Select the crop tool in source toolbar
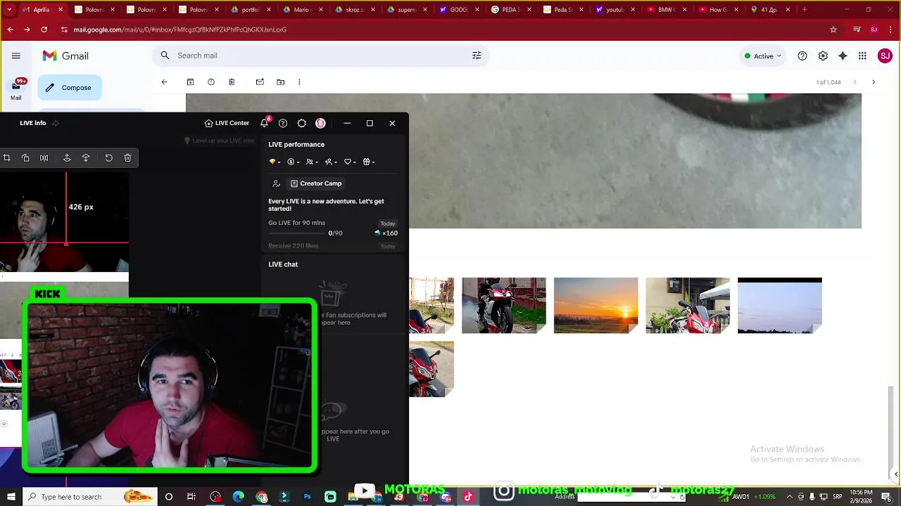The width and height of the screenshot is (901, 506). [6, 158]
